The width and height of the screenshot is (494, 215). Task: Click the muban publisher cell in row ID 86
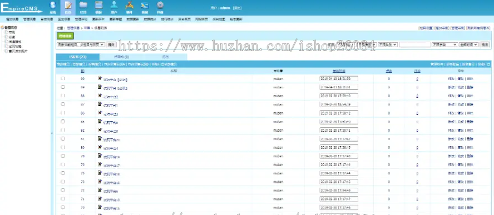[278, 113]
